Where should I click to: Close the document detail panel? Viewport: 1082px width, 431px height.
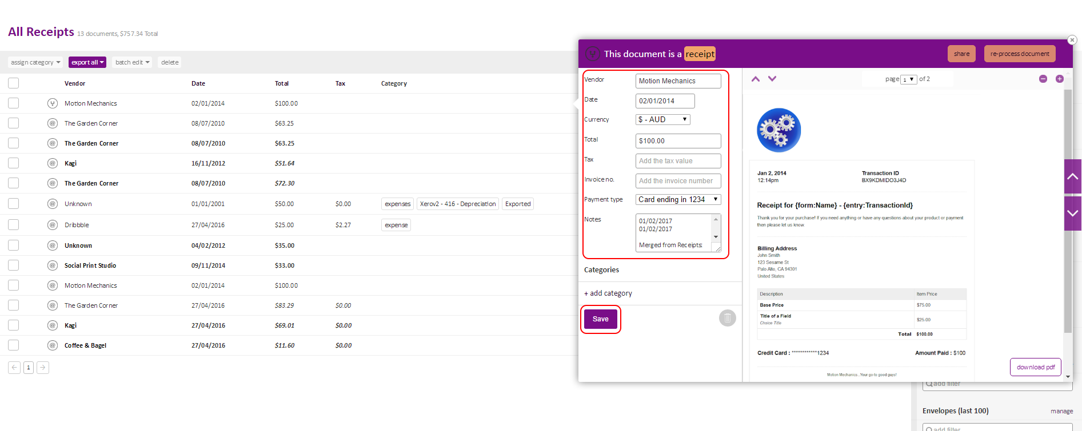[1072, 40]
